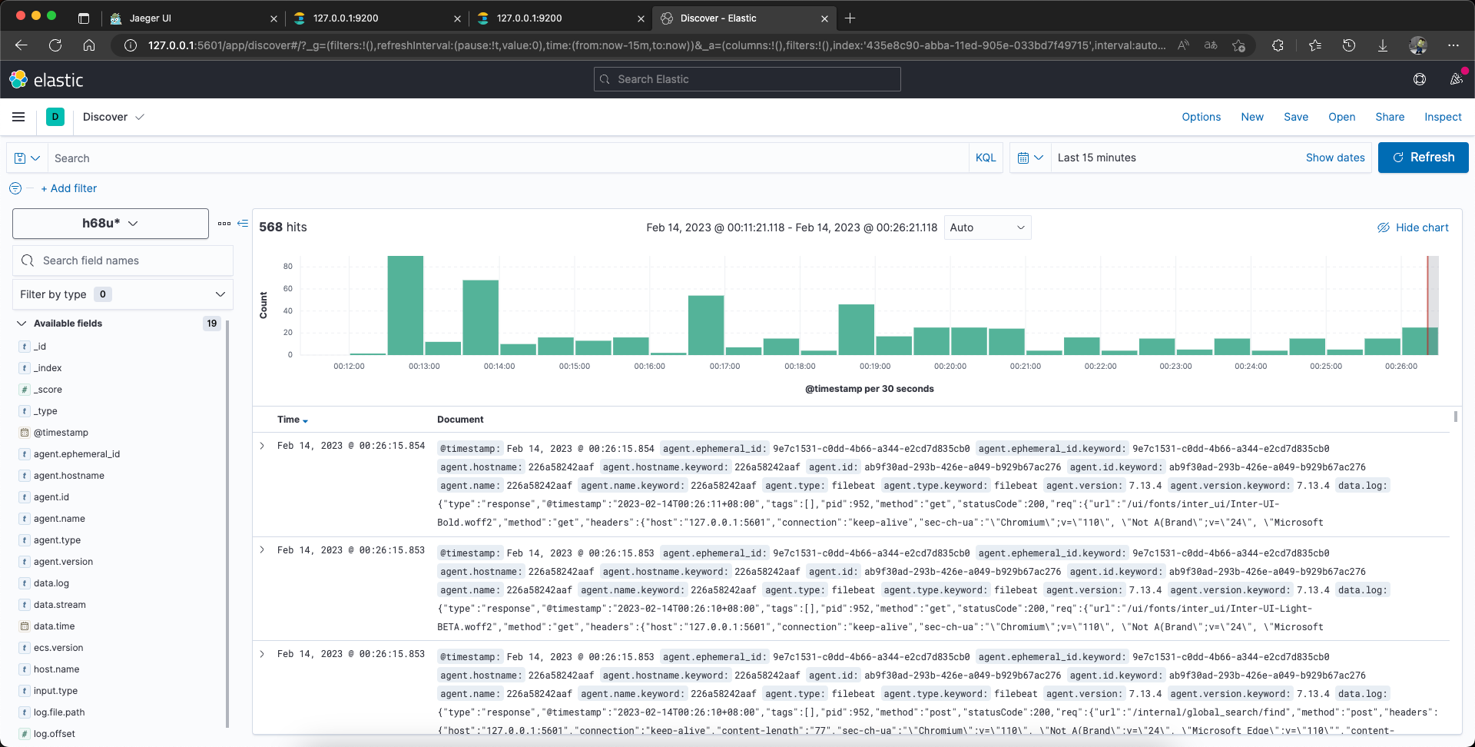This screenshot has height=747, width=1475.
Task: Open saved queries menu icon
Action: (x=27, y=158)
